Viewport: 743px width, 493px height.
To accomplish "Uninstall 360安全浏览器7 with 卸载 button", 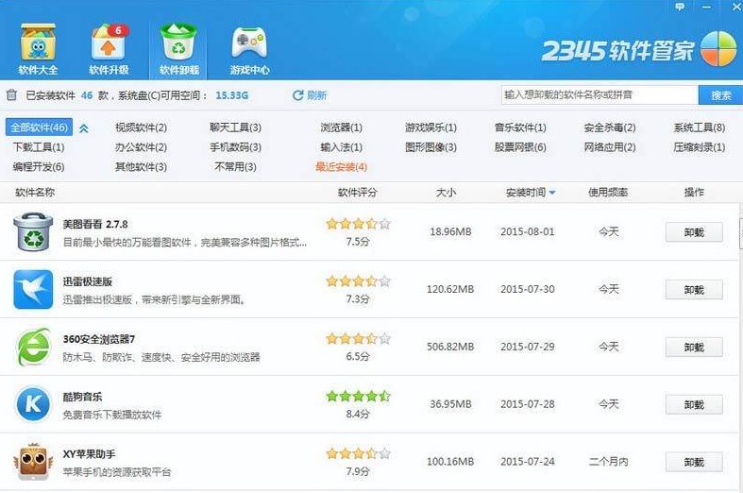I will (x=694, y=347).
